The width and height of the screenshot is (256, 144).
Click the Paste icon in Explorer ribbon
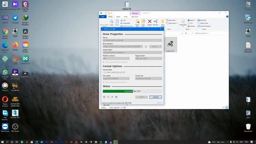117,22
